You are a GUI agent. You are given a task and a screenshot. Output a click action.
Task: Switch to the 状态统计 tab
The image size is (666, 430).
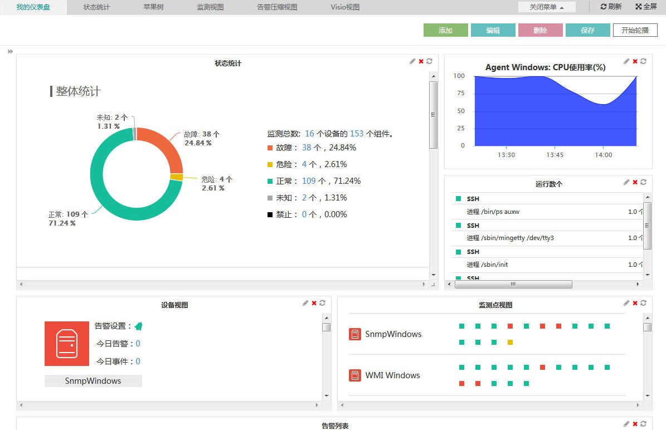pyautogui.click(x=96, y=7)
